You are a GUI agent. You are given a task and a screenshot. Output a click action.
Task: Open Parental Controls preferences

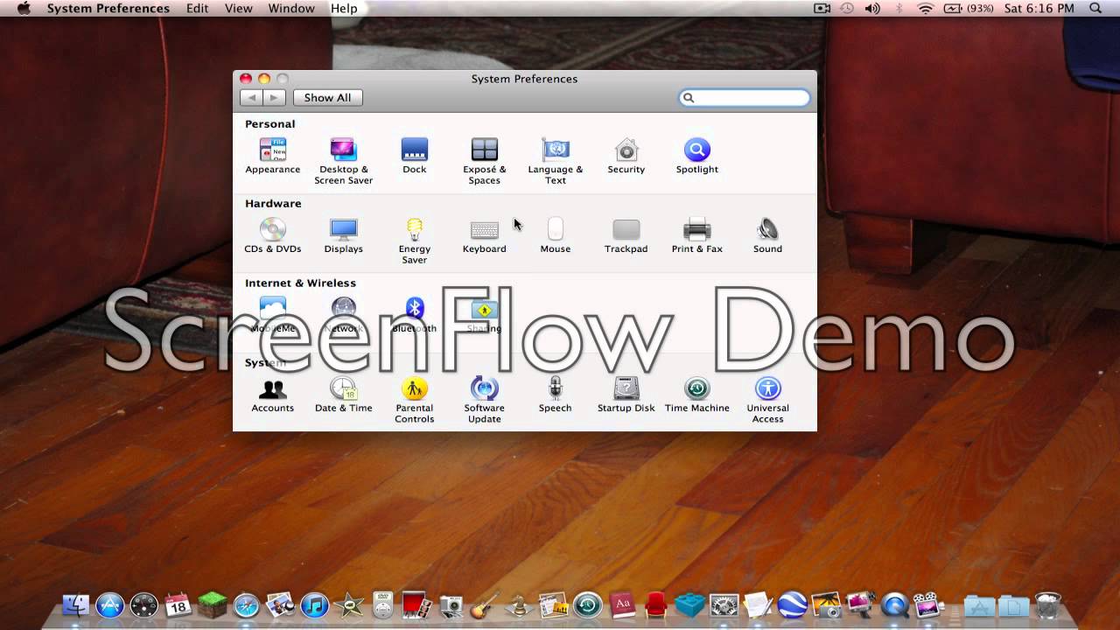click(415, 401)
